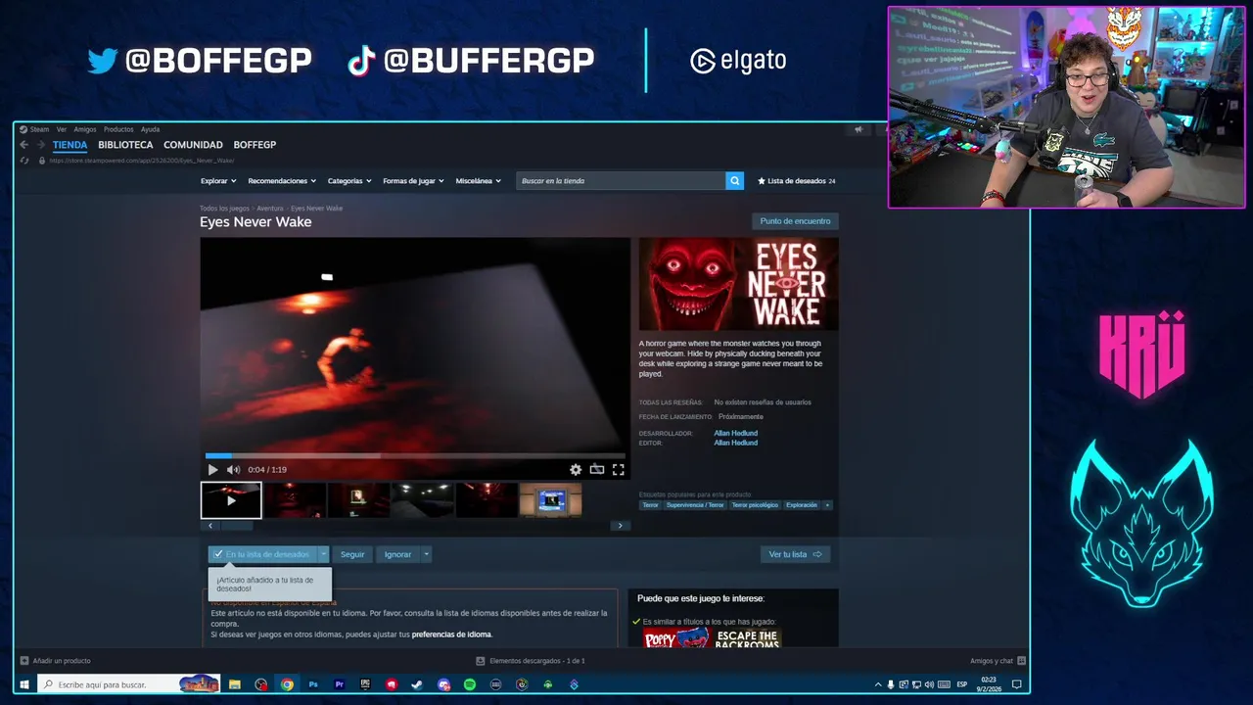
Task: Open Escape the Backrooms recommendation image
Action: 747,639
